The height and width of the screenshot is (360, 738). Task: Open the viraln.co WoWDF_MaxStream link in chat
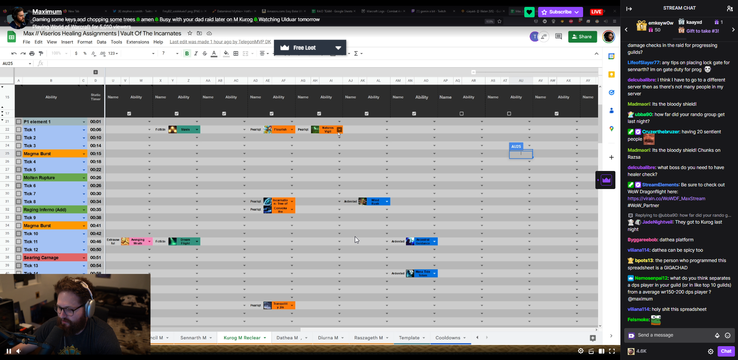666,199
